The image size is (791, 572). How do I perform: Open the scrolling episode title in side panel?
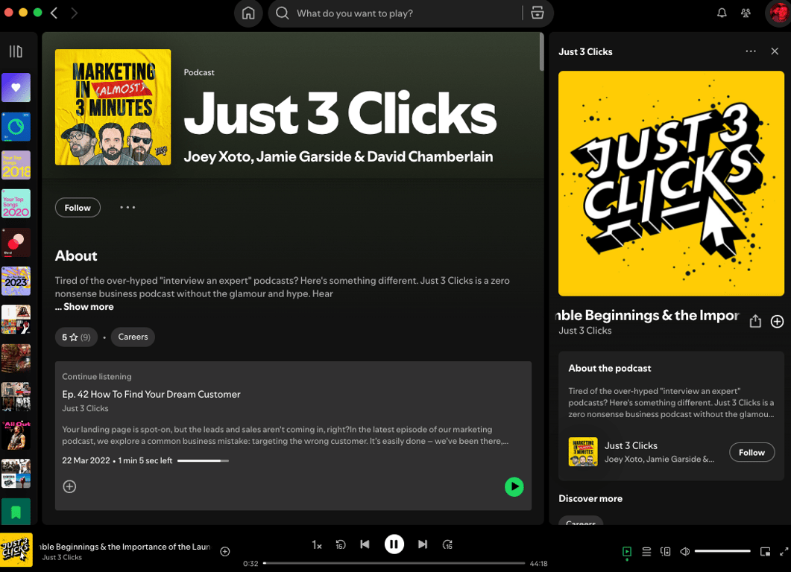(648, 316)
